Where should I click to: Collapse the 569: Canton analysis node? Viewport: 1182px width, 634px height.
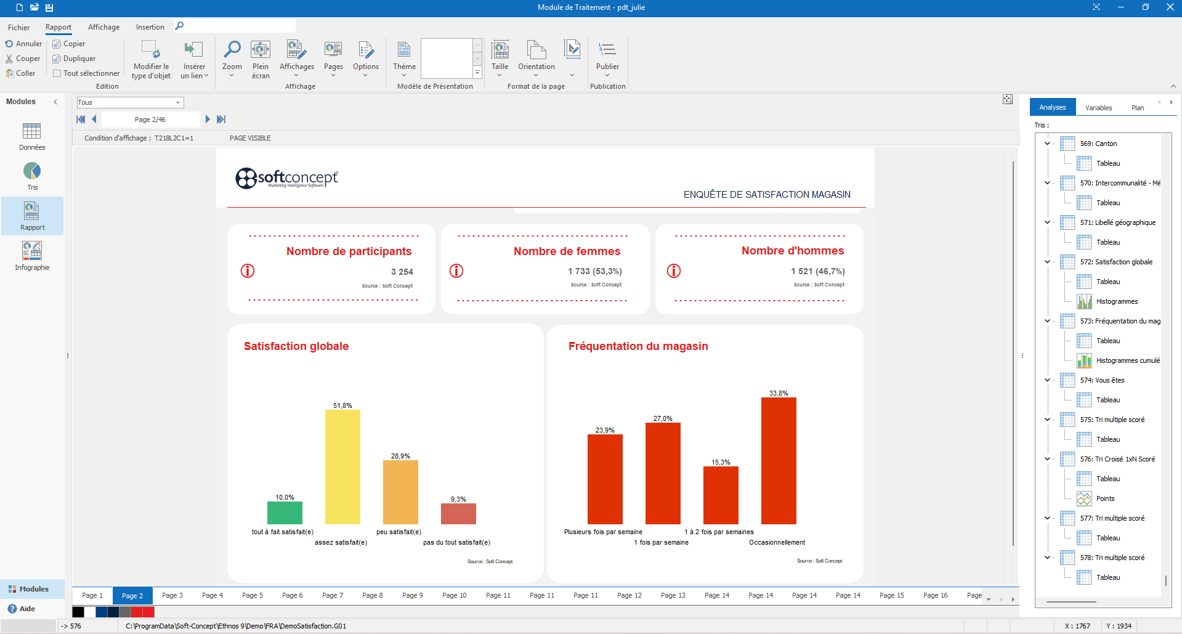(x=1047, y=143)
